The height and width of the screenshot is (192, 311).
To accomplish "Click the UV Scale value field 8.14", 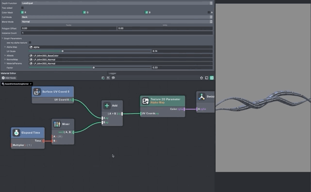I will pos(182,51).
